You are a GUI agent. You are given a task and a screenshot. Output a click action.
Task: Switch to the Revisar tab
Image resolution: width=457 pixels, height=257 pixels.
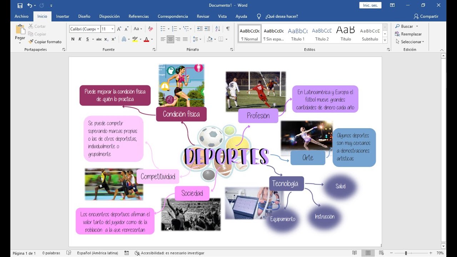tap(203, 16)
